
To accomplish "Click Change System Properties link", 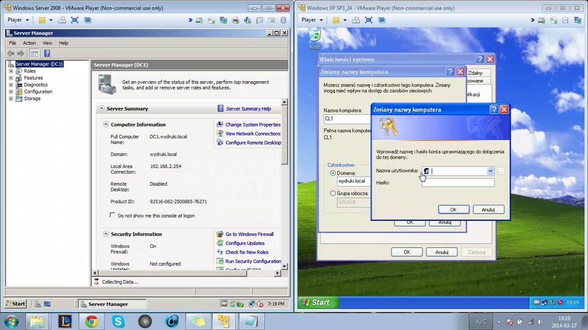I will tap(253, 125).
